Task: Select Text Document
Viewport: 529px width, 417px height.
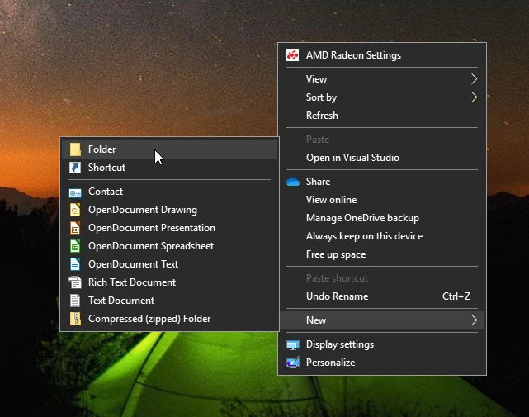Action: point(170,301)
